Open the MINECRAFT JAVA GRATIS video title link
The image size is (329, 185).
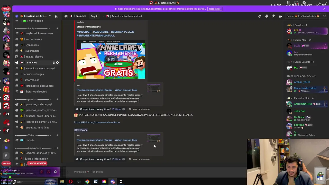click(x=105, y=34)
